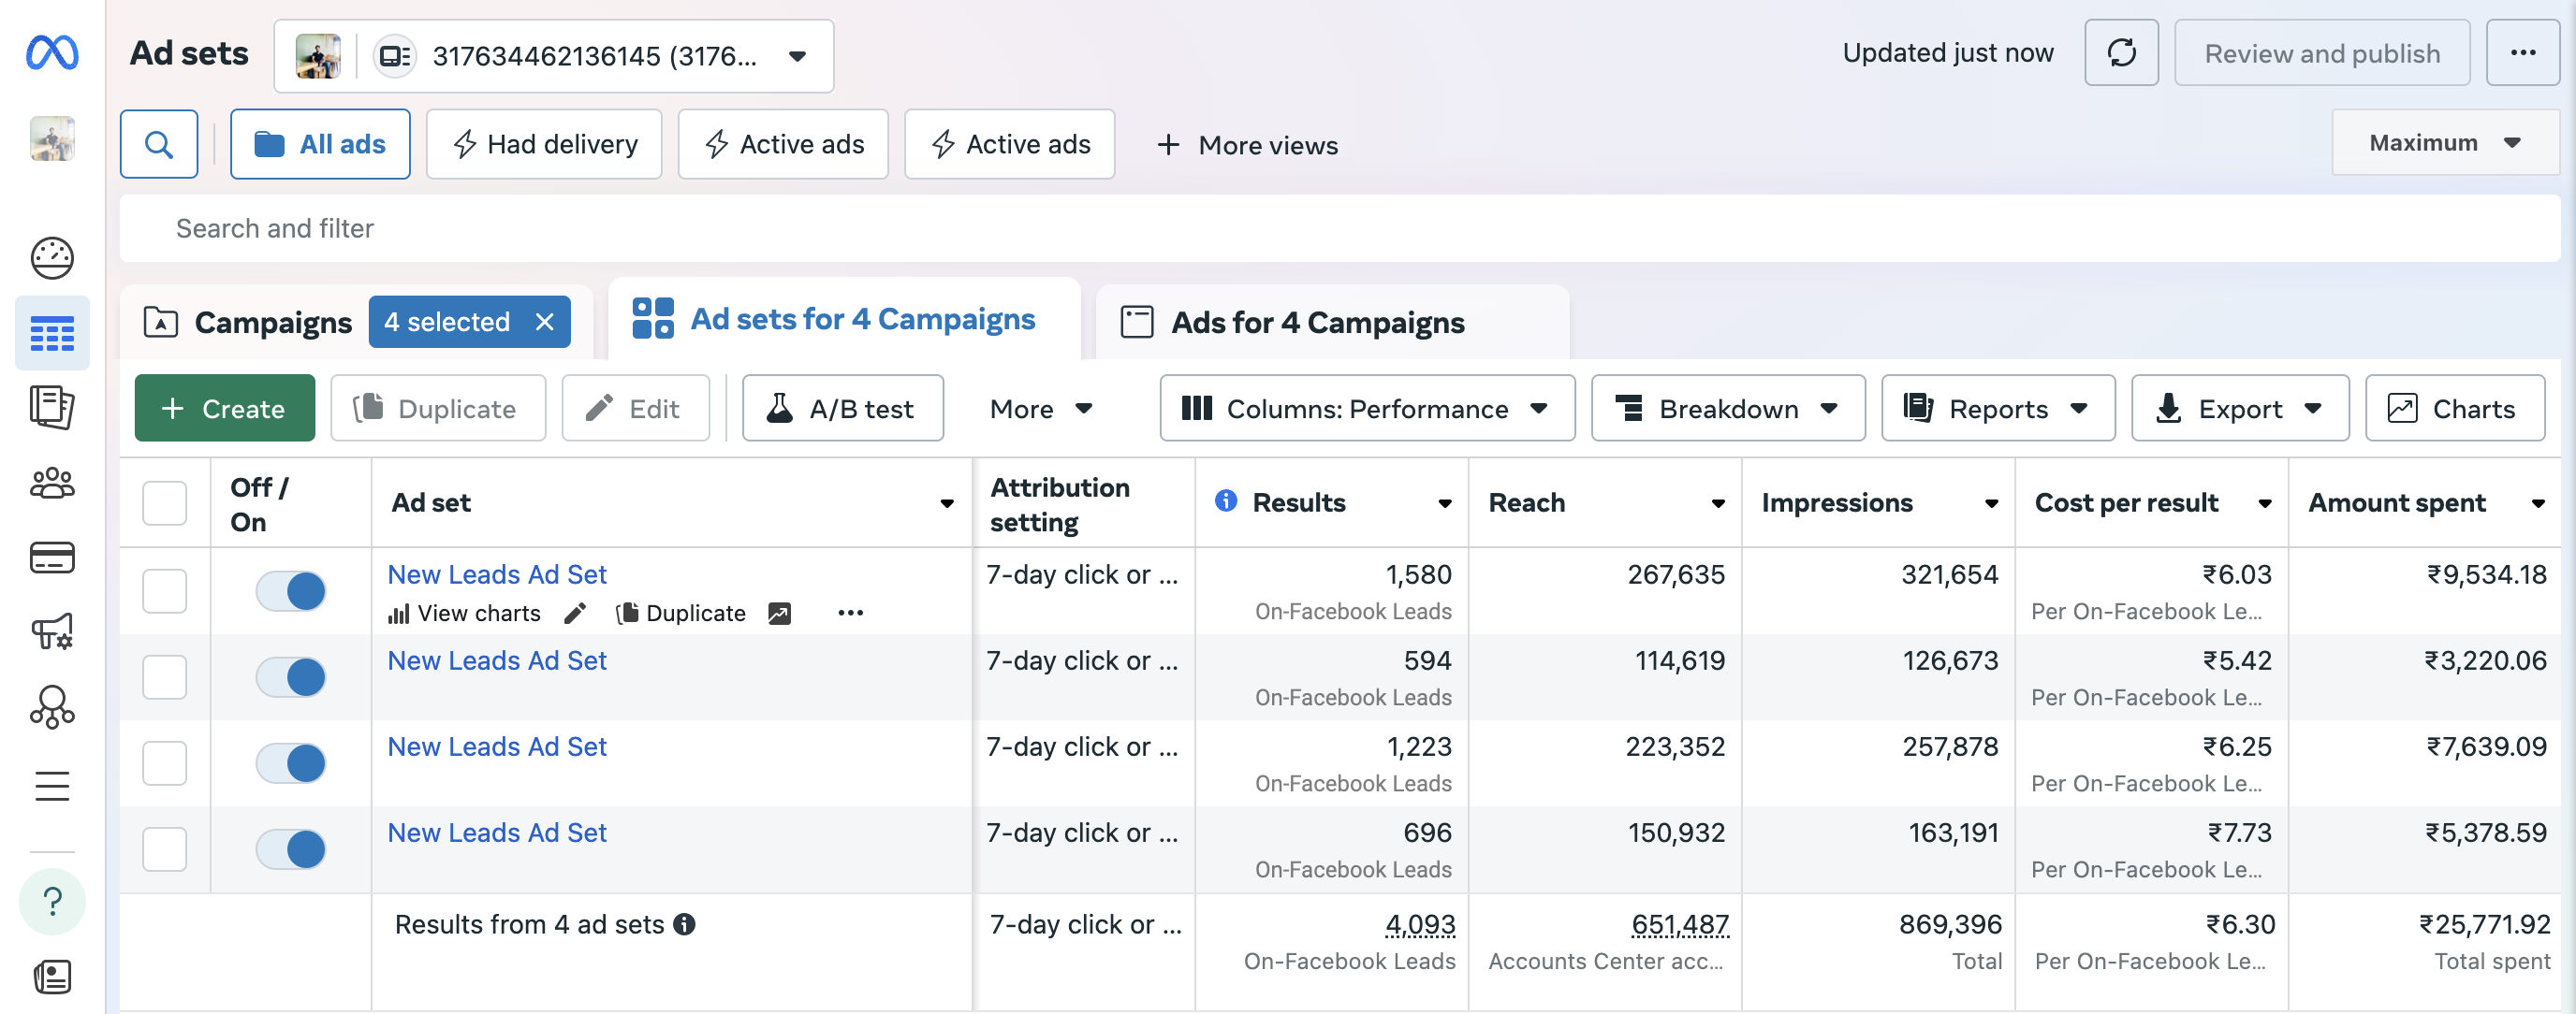Open the Maximum date range dropdown
Viewport: 2576px width, 1014px height.
tap(2443, 144)
